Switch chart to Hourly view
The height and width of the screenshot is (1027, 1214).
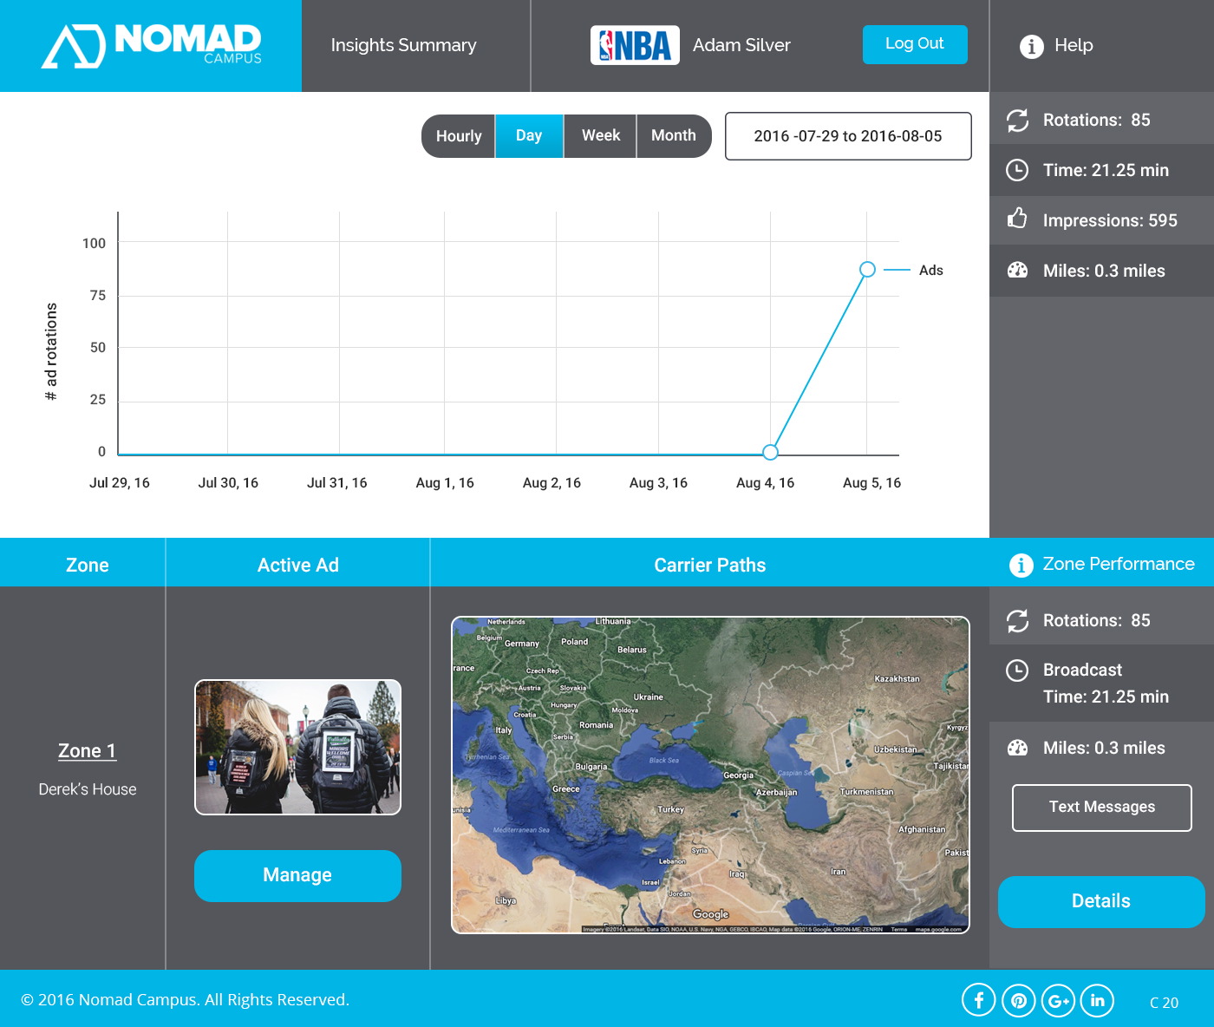(459, 136)
